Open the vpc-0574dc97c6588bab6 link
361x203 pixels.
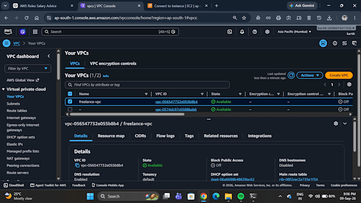pos(176,109)
